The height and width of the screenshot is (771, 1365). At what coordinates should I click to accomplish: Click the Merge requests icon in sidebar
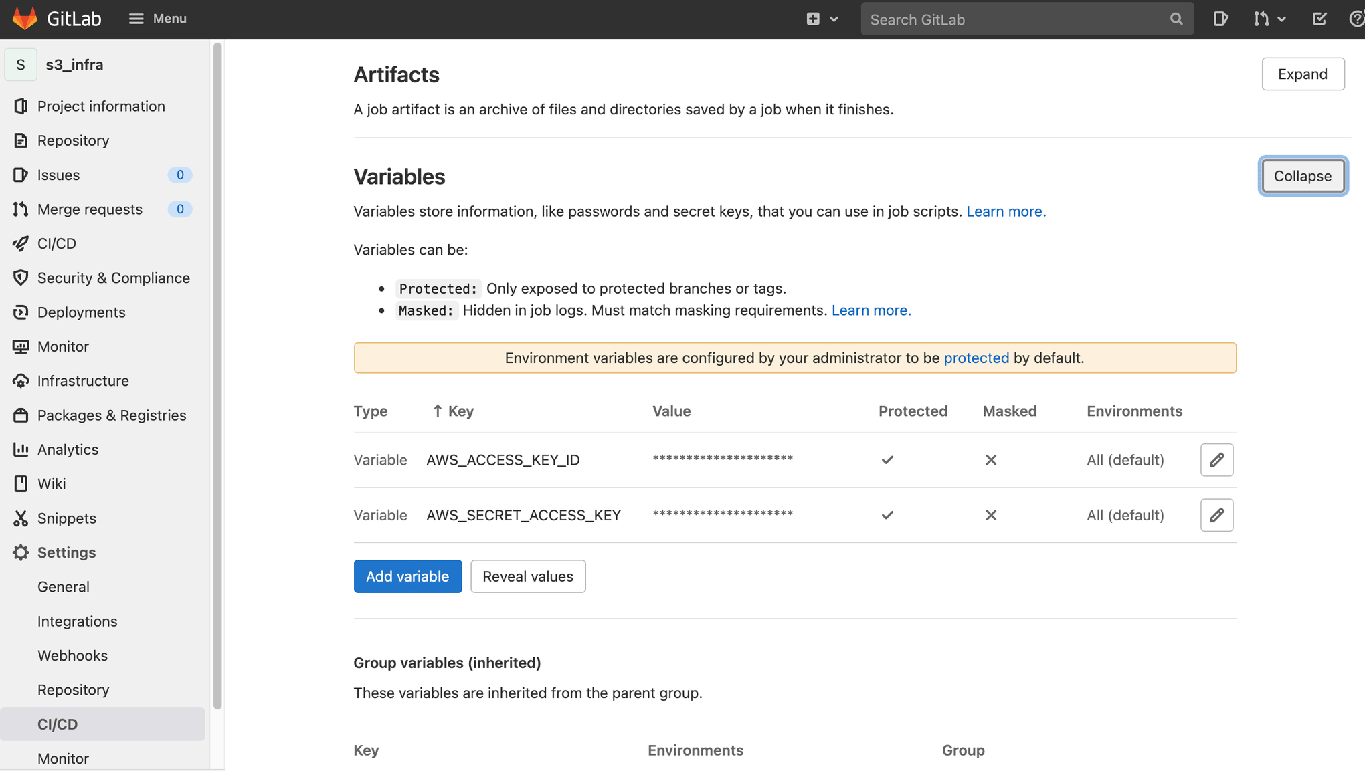click(21, 209)
